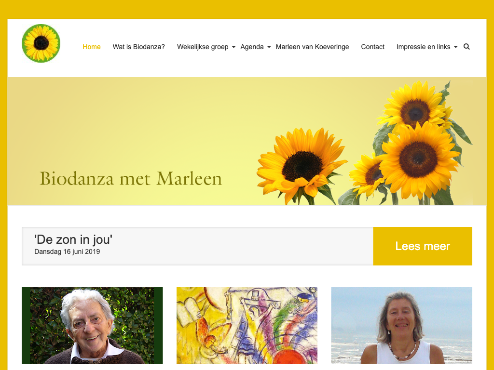Open the search magnifier icon
Image resolution: width=494 pixels, height=370 pixels.
click(x=467, y=47)
